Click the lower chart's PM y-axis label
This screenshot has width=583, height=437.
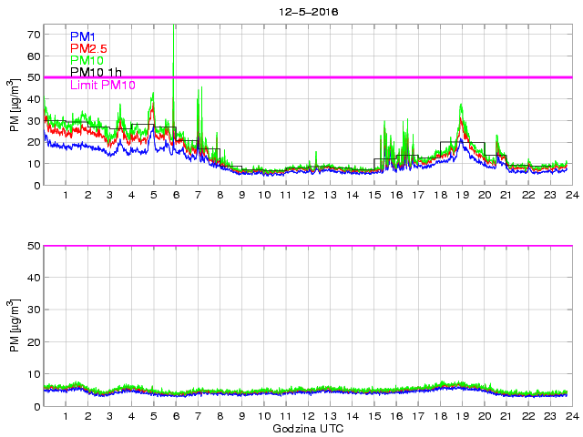[x=14, y=325]
